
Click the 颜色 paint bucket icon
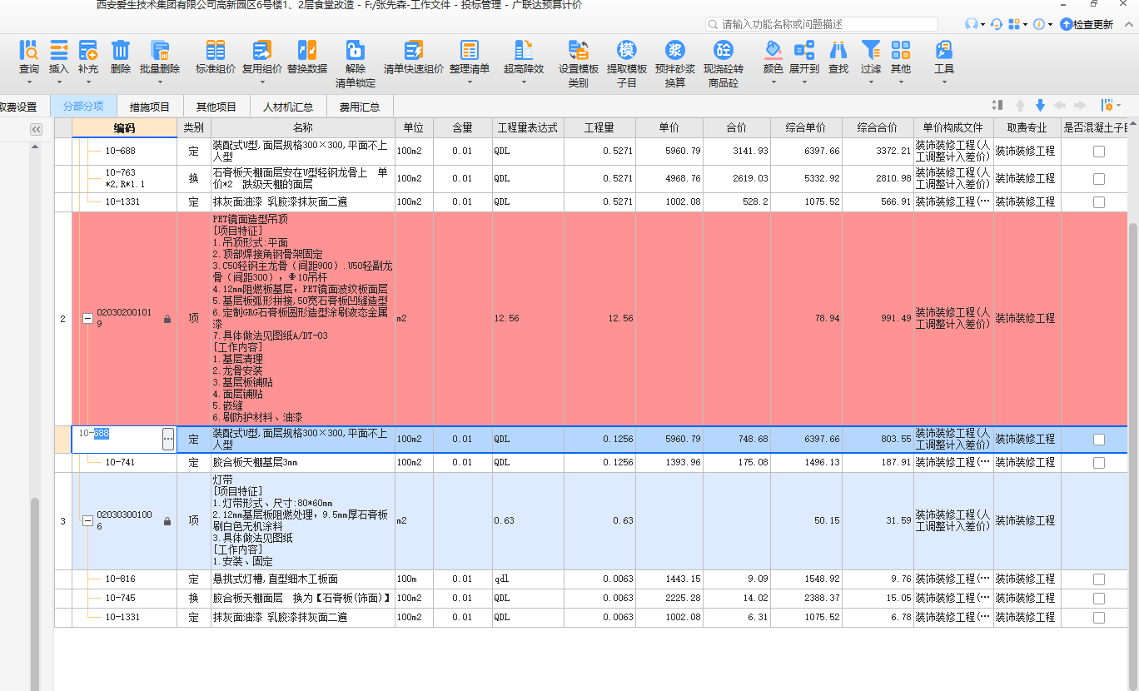coord(773,50)
